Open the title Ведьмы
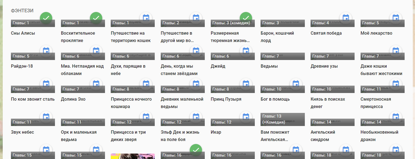The width and height of the screenshot is (415, 159). pyautogui.click(x=269, y=66)
